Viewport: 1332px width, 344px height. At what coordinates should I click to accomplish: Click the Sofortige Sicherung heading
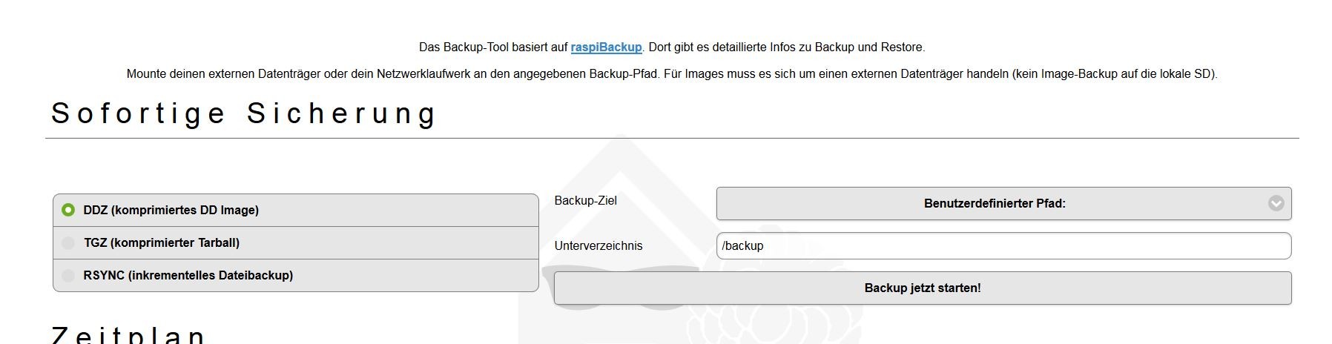click(x=244, y=114)
